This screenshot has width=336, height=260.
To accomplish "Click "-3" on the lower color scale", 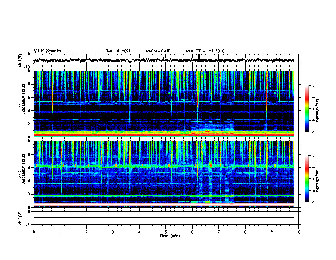I will point(313,156).
